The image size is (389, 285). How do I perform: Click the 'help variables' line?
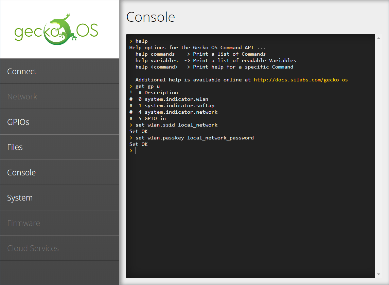[216, 60]
